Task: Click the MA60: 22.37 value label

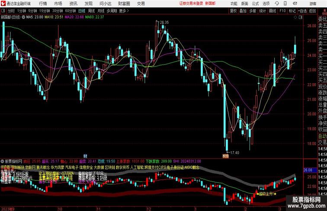Action: [x=94, y=17]
